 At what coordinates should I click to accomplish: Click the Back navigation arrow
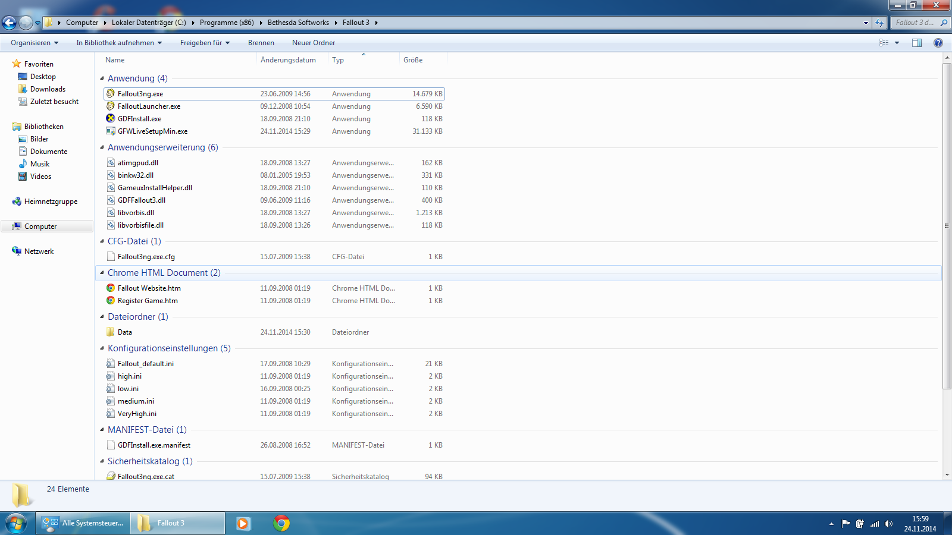(9, 23)
